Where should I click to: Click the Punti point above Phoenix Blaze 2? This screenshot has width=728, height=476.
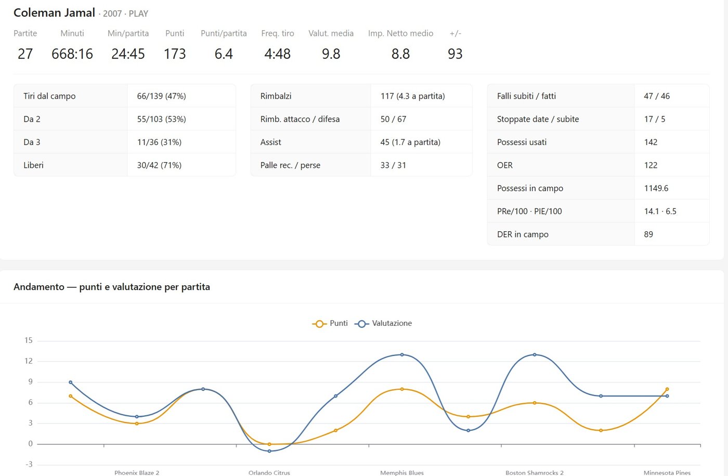coord(137,424)
